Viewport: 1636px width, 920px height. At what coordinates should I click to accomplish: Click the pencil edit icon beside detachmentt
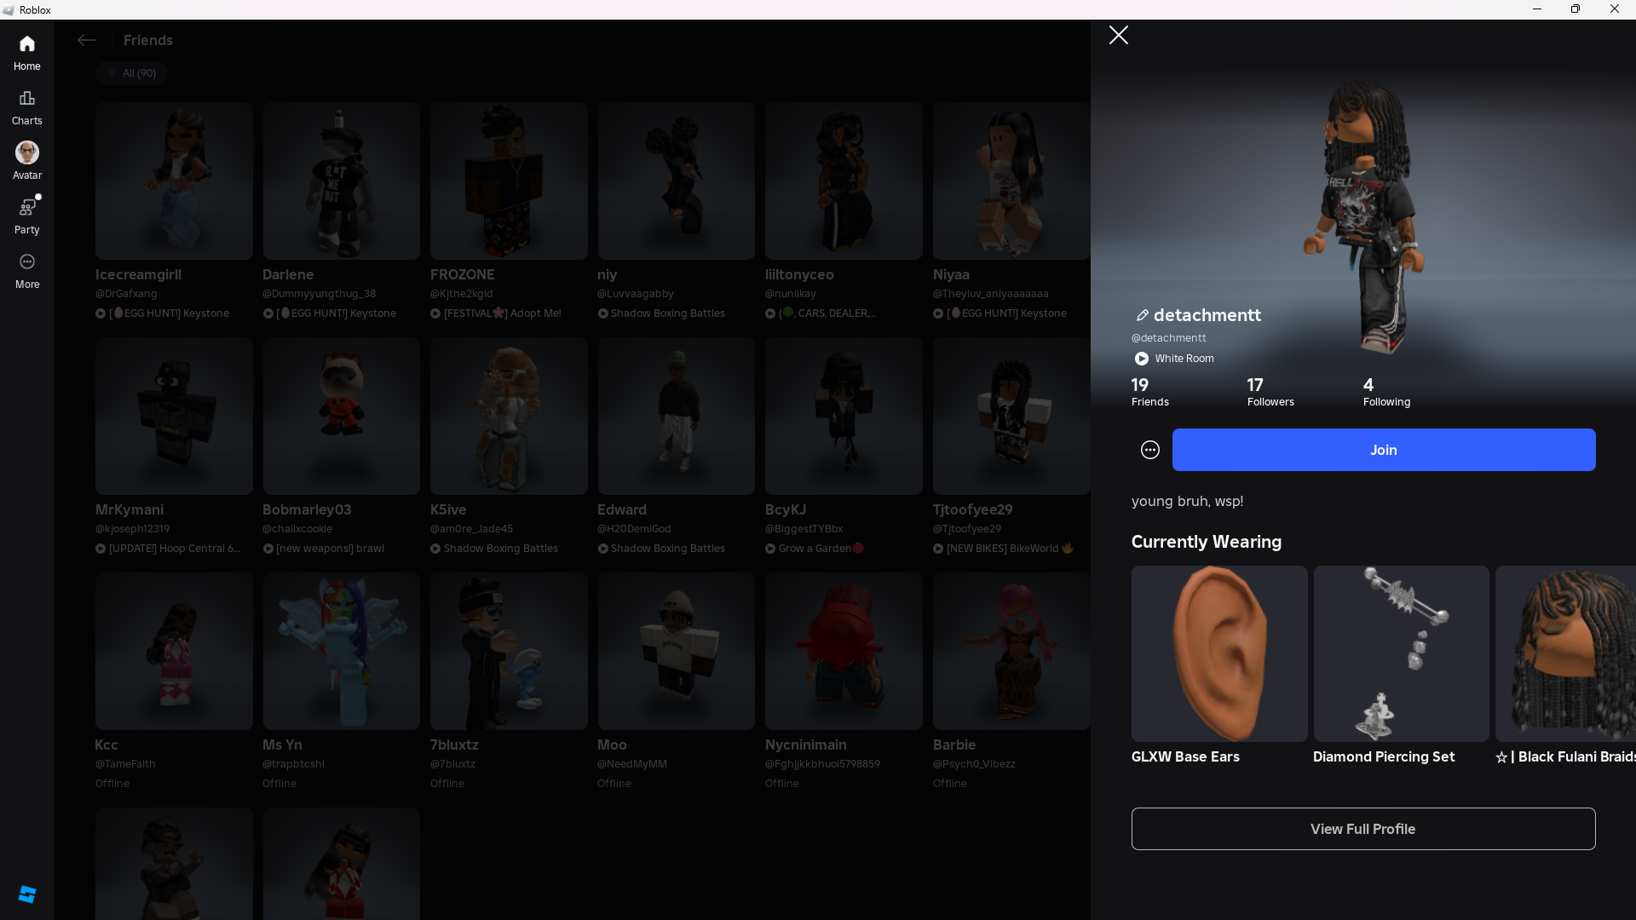pyautogui.click(x=1142, y=315)
